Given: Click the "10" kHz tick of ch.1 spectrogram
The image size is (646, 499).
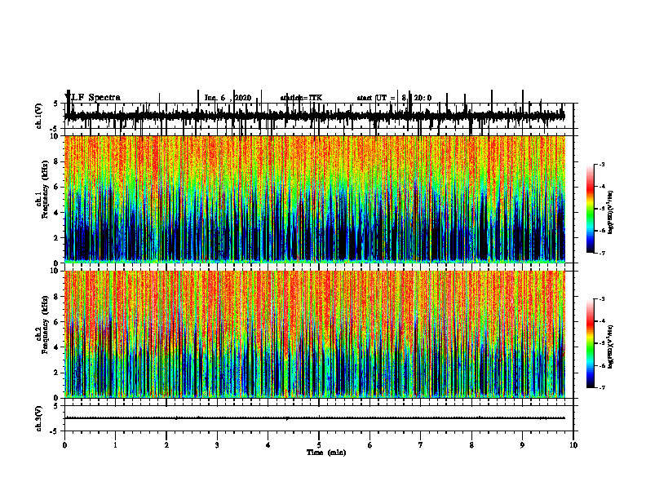Looking at the screenshot, I should pyautogui.click(x=55, y=136).
